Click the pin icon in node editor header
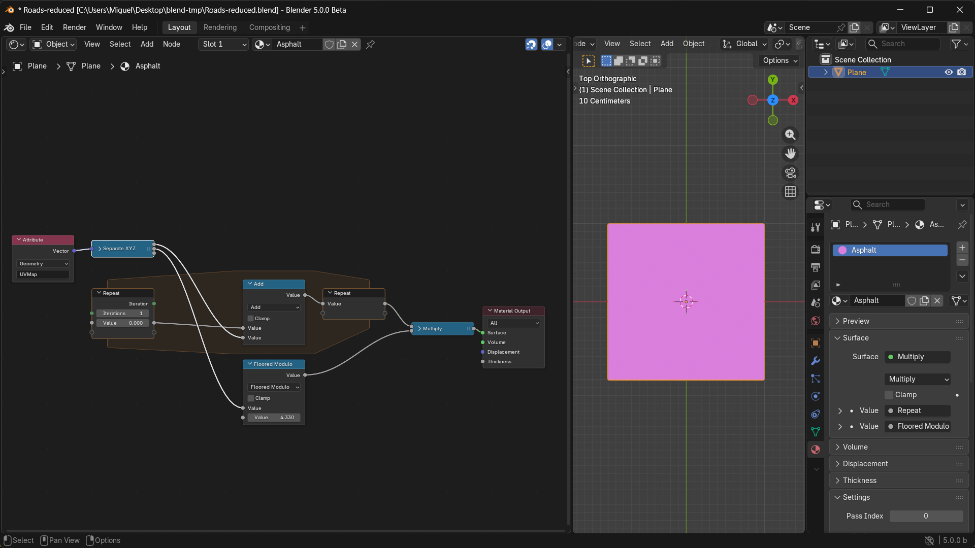Image resolution: width=975 pixels, height=548 pixels. (370, 44)
